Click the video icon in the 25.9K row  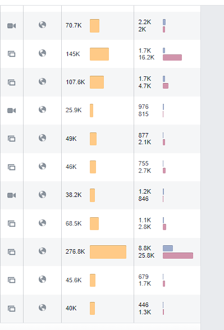tap(12, 111)
